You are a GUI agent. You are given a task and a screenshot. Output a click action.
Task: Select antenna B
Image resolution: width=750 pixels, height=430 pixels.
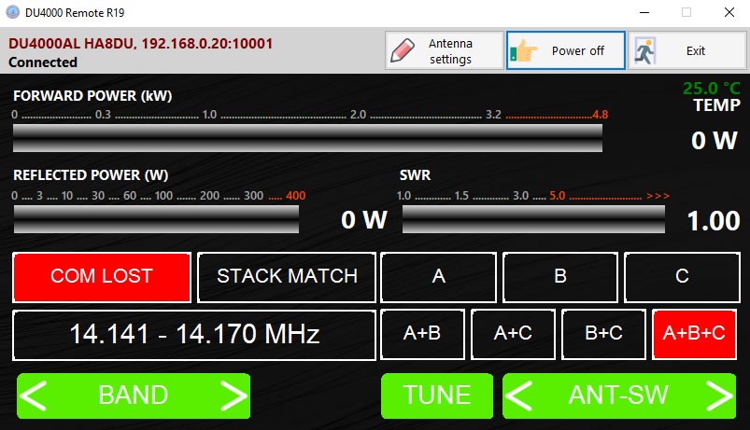tap(560, 276)
